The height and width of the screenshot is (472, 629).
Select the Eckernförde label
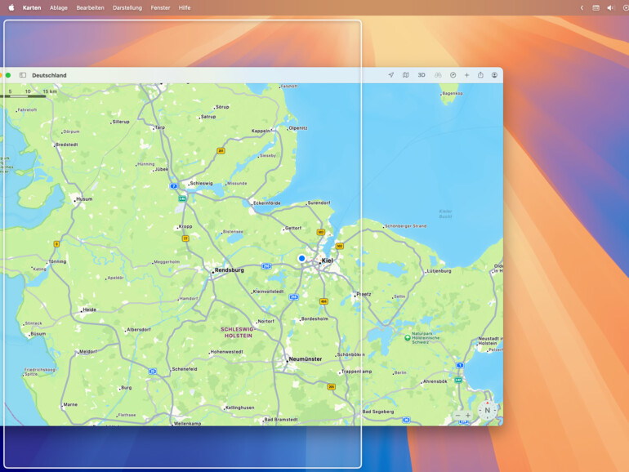point(267,203)
